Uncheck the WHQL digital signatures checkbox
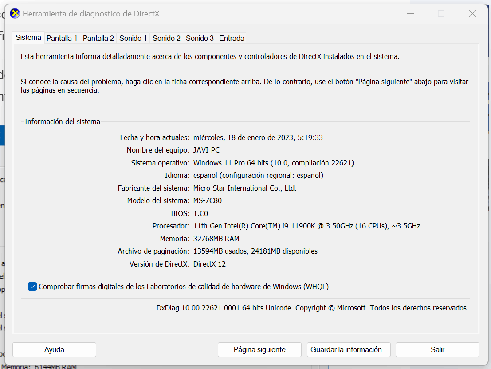The image size is (491, 369). (x=32, y=287)
